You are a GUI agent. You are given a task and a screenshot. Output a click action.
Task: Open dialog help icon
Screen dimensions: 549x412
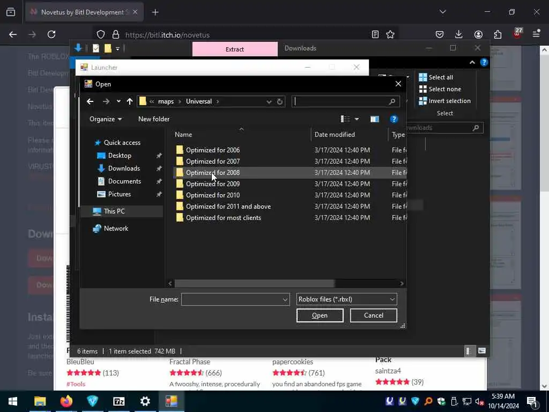click(394, 119)
